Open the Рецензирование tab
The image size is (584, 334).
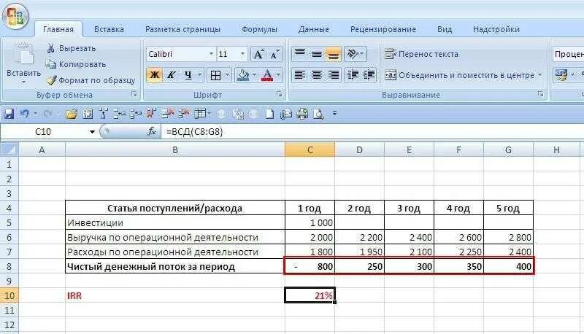click(383, 29)
